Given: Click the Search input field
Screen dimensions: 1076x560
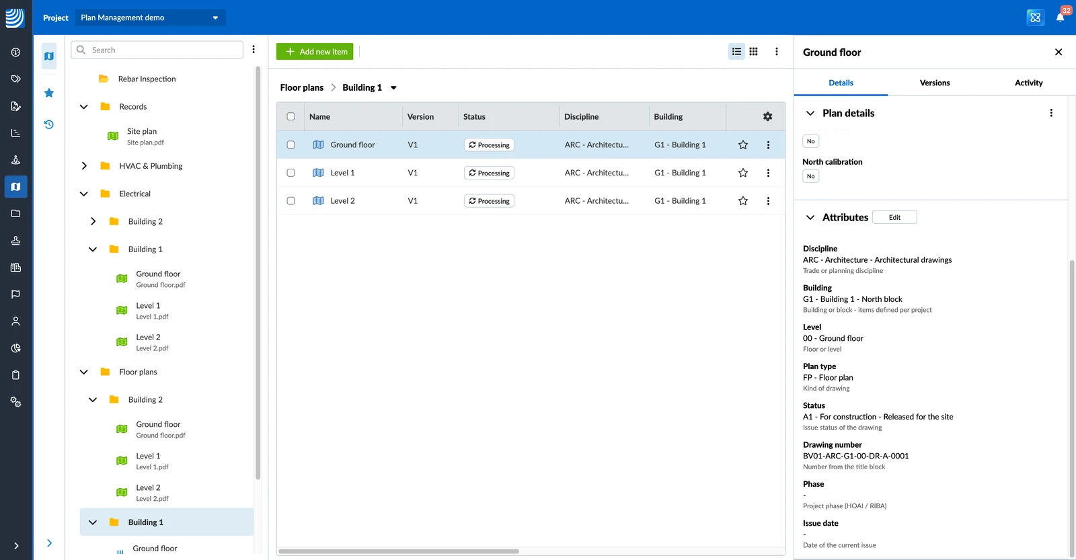Looking at the screenshot, I should 157,50.
